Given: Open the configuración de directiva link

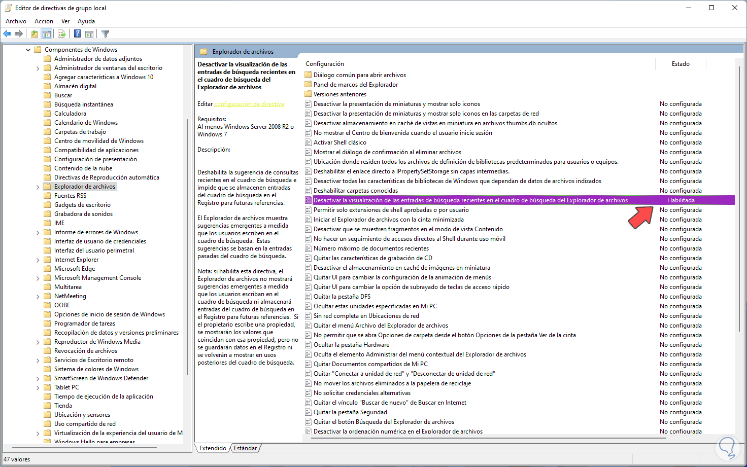Looking at the screenshot, I should tap(249, 104).
